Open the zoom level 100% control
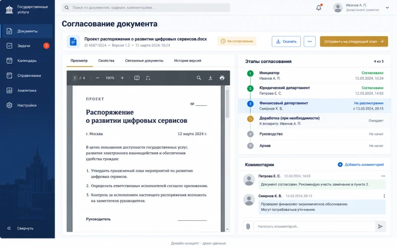The width and height of the screenshot is (397, 248). click(x=110, y=78)
